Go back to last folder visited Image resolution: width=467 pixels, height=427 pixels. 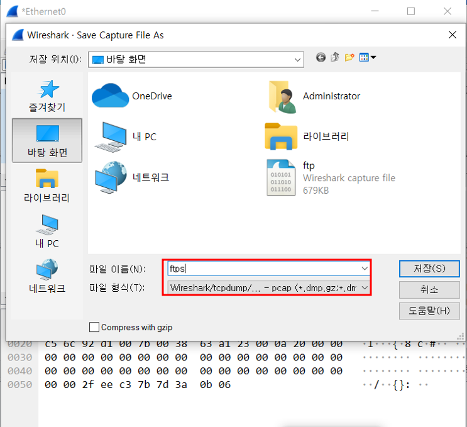click(321, 57)
